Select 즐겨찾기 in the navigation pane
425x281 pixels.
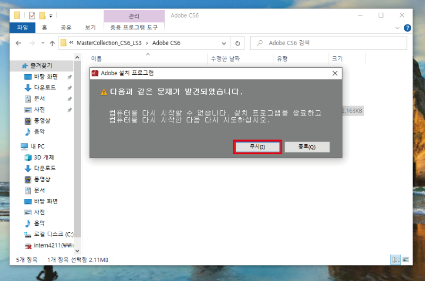click(x=41, y=66)
